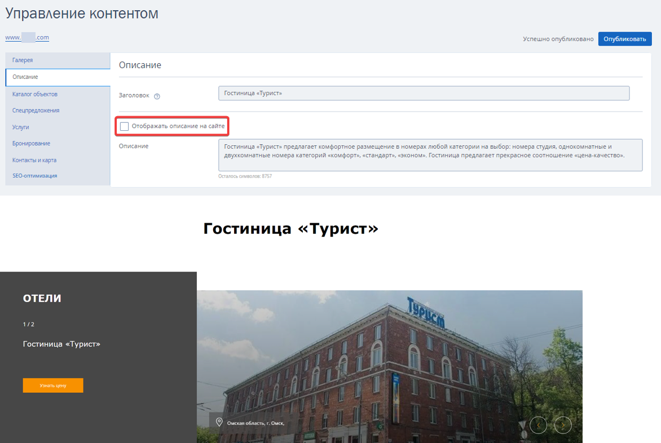The image size is (661, 443).
Task: Select the Гостиница «Турист» hotel name in dark panel
Action: [x=61, y=344]
